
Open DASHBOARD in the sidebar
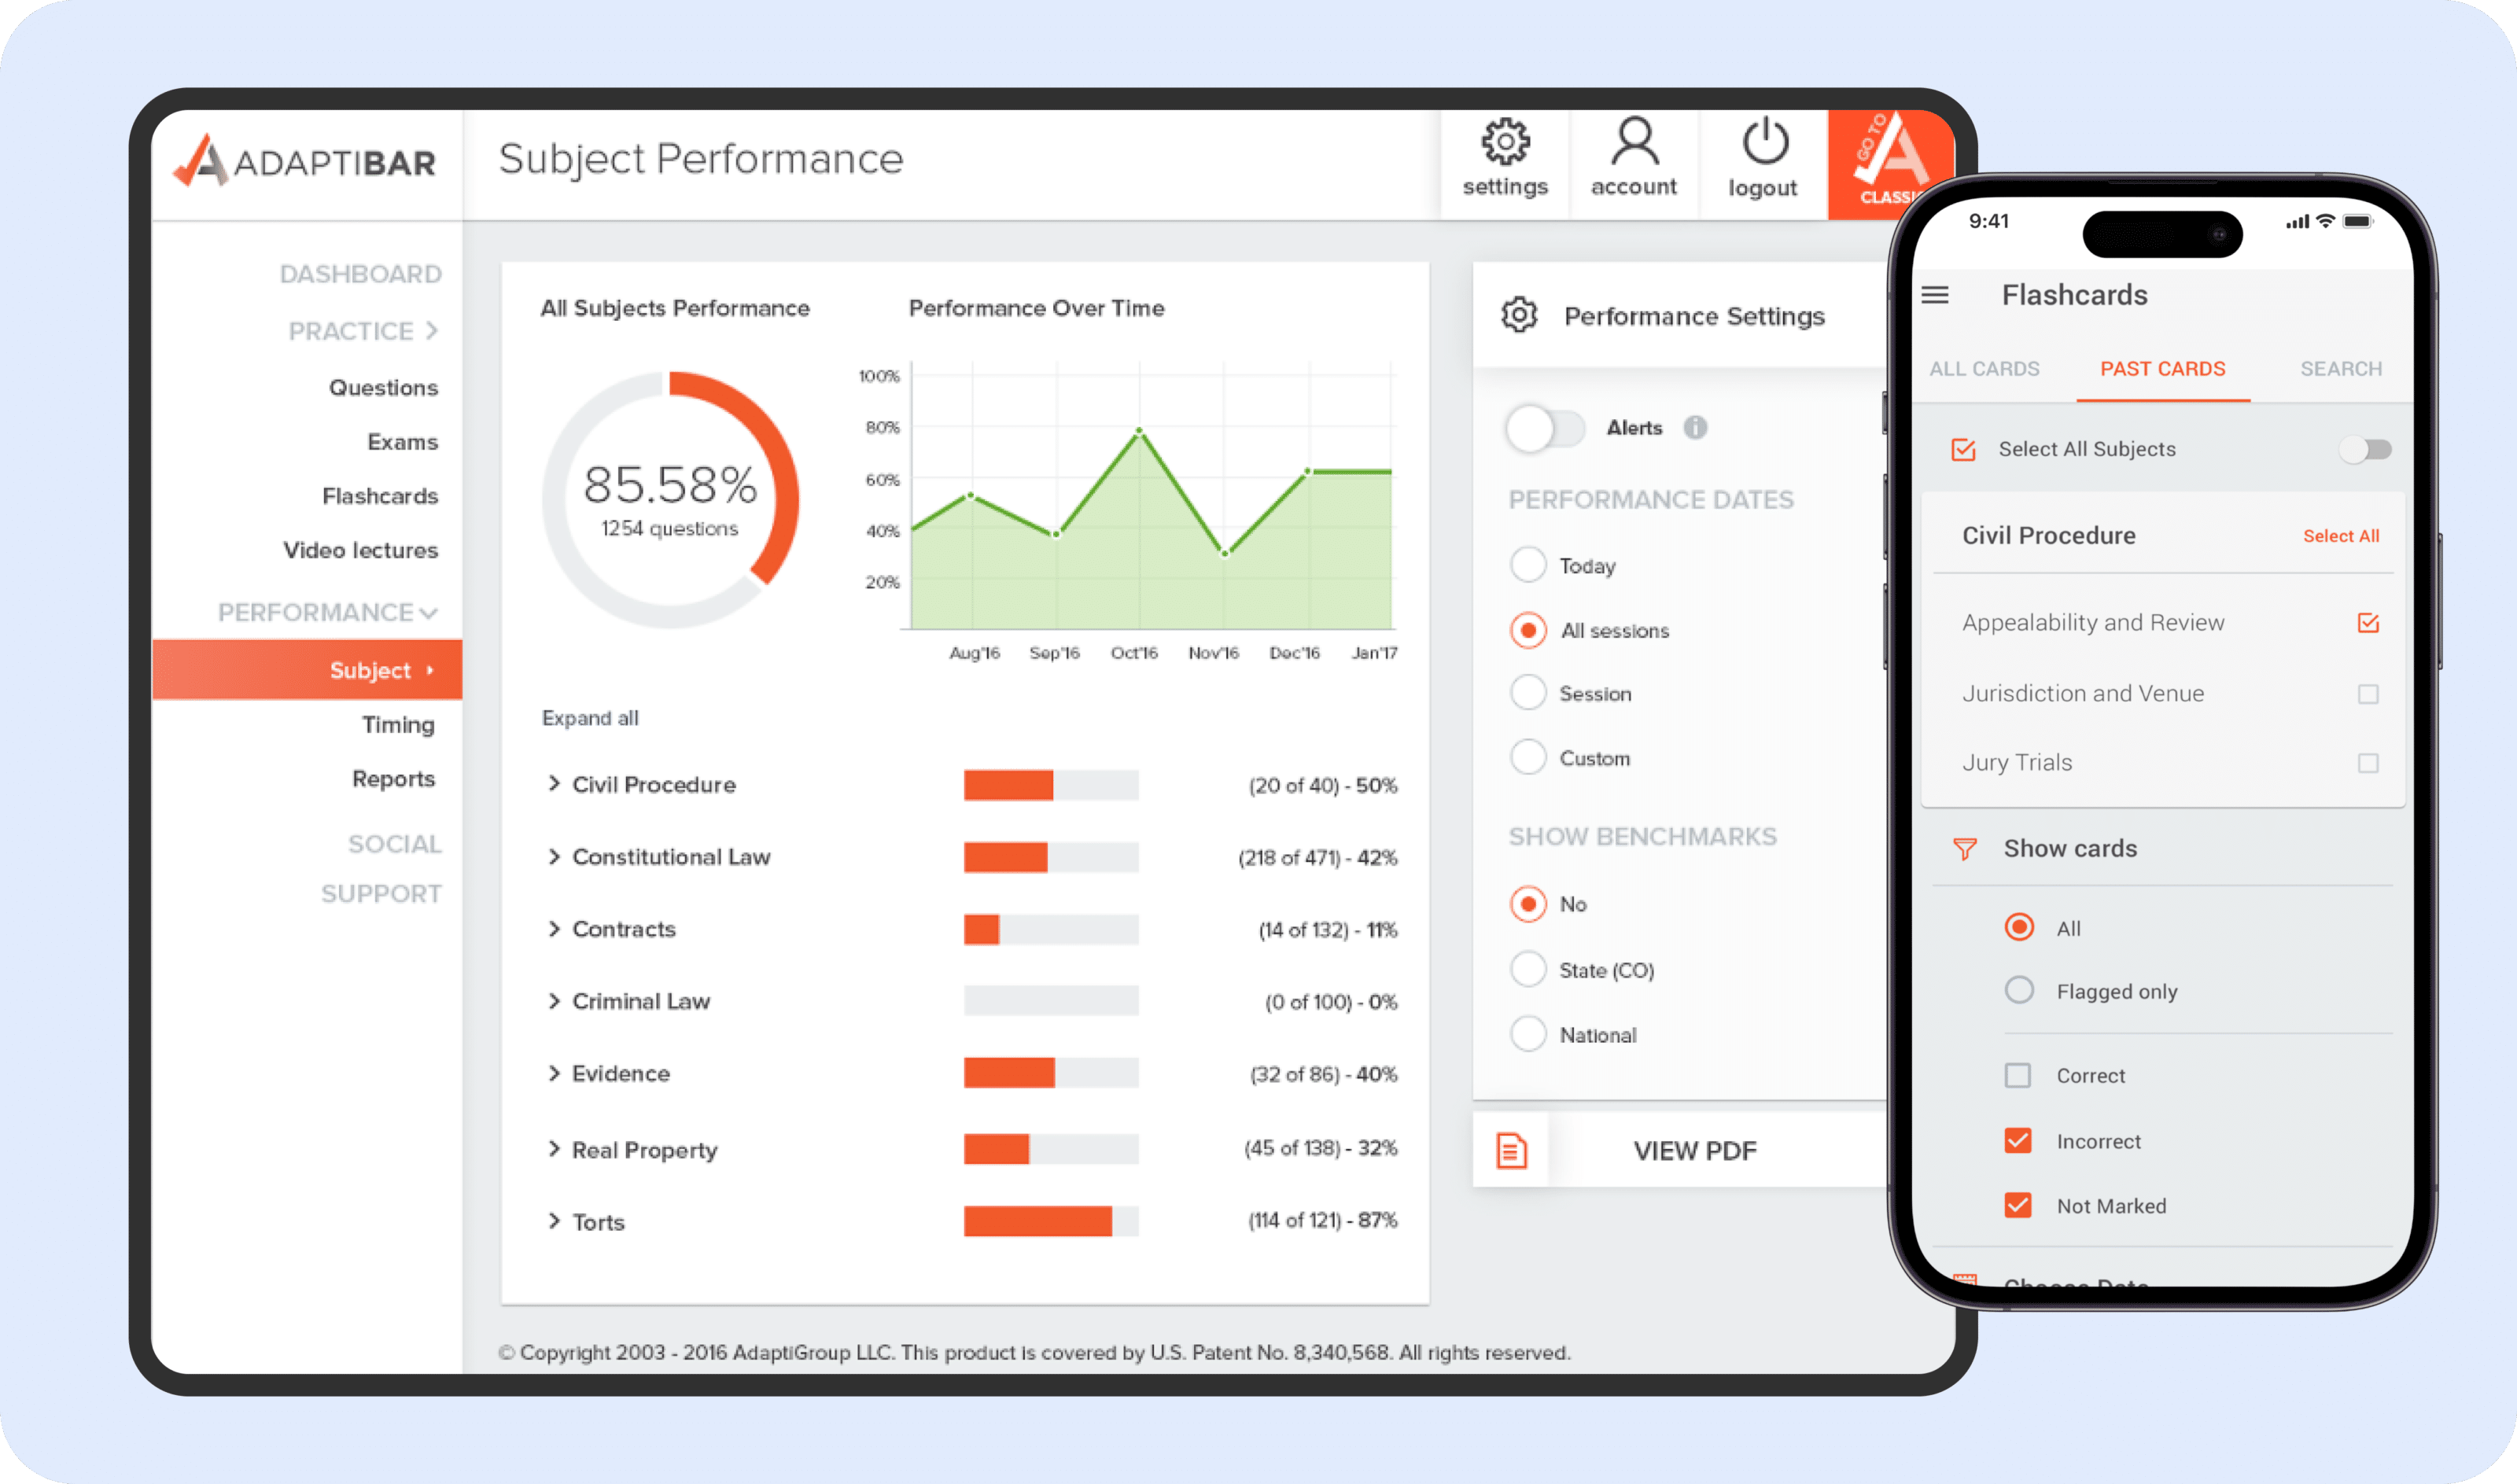(360, 274)
